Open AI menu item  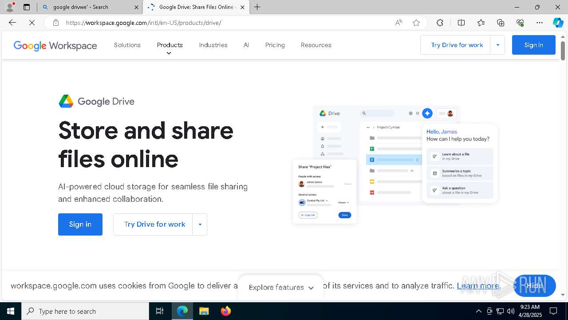tap(246, 45)
